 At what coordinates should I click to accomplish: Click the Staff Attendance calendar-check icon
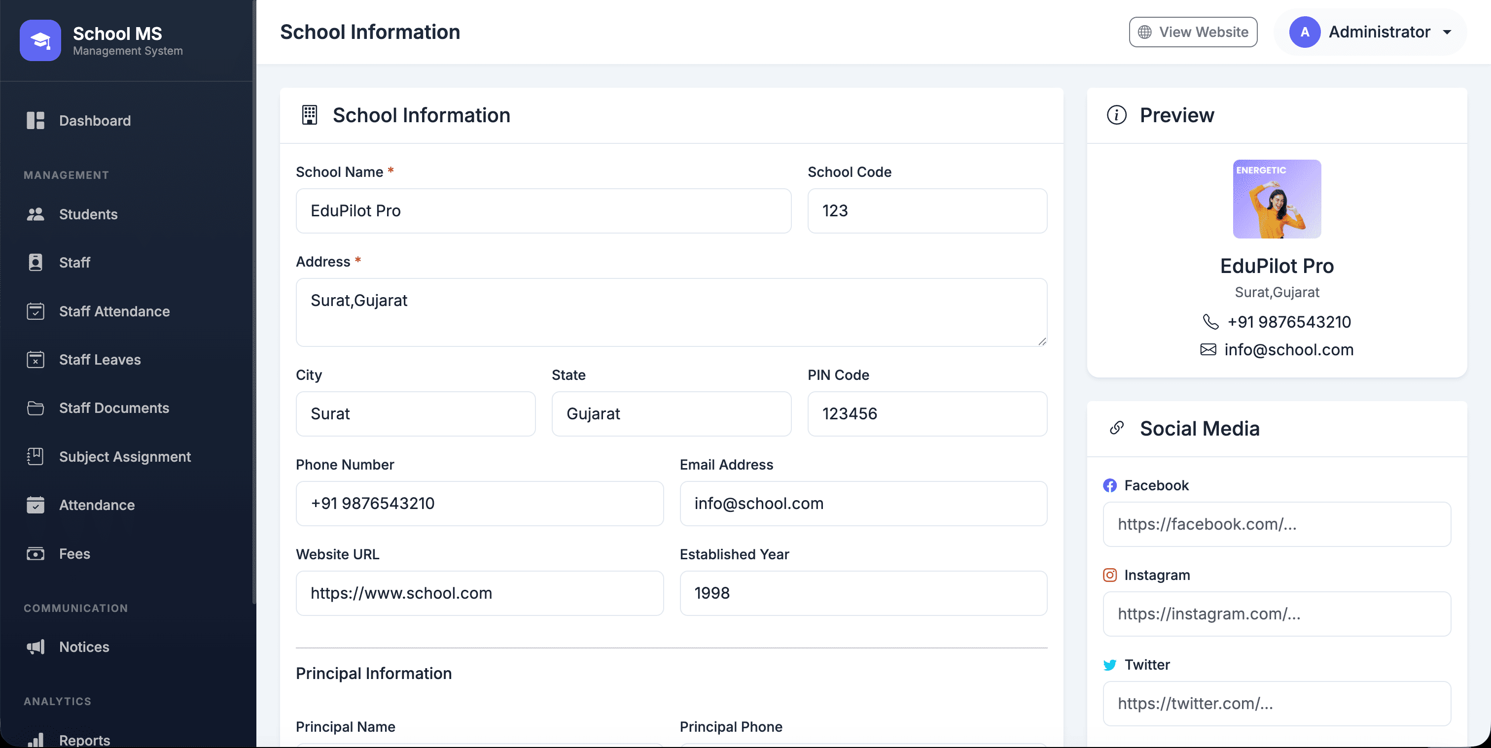tap(35, 311)
